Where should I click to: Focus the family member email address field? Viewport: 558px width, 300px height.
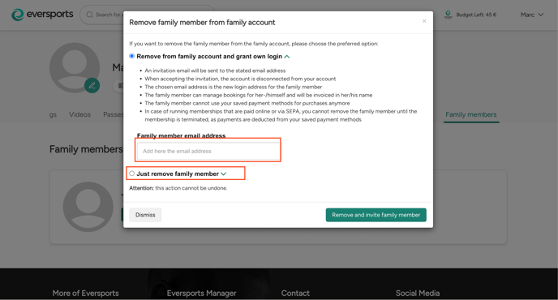point(208,152)
